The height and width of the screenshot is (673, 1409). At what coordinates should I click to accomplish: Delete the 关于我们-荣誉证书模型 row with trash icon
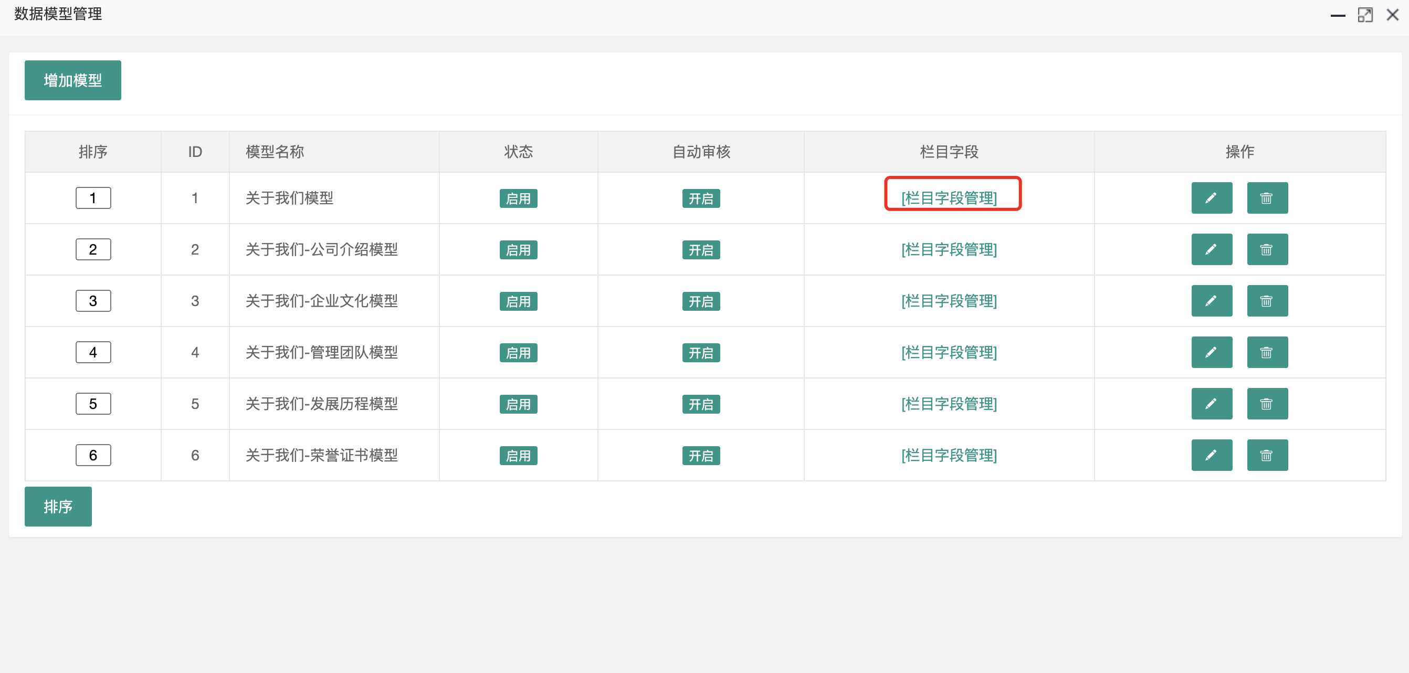(1267, 455)
